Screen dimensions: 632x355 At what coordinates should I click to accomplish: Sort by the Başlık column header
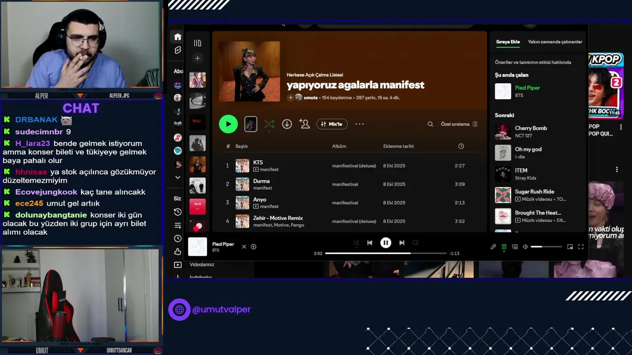point(241,146)
